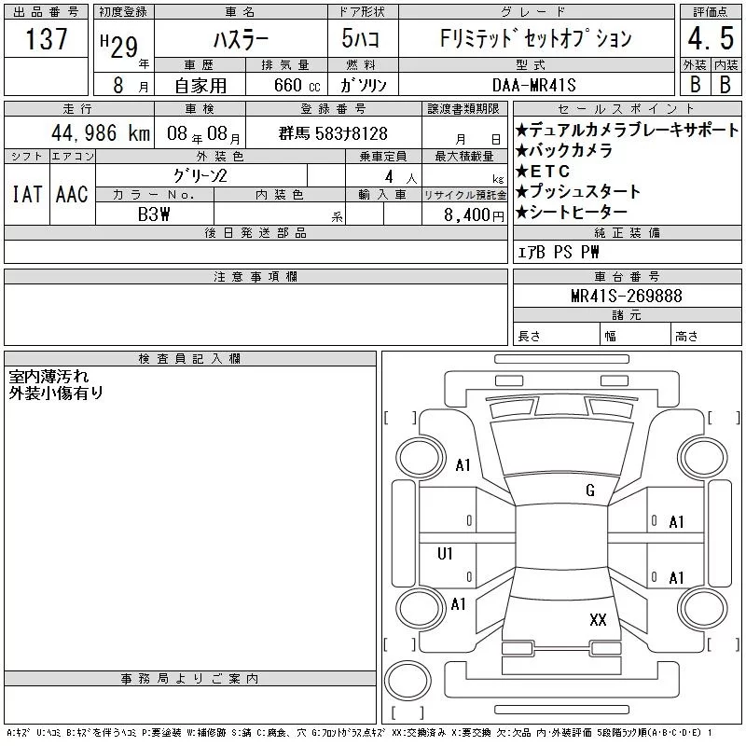Click the U1 mark on the left door
Image resolution: width=746 pixels, height=746 pixels.
coord(445,553)
